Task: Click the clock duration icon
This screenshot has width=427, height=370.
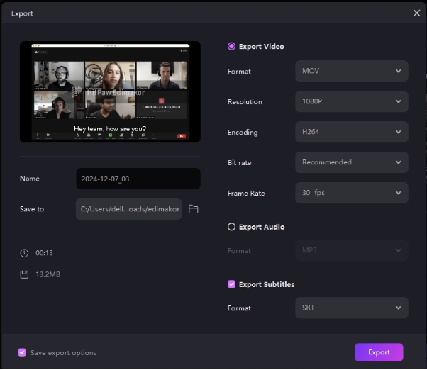Action: [24, 253]
